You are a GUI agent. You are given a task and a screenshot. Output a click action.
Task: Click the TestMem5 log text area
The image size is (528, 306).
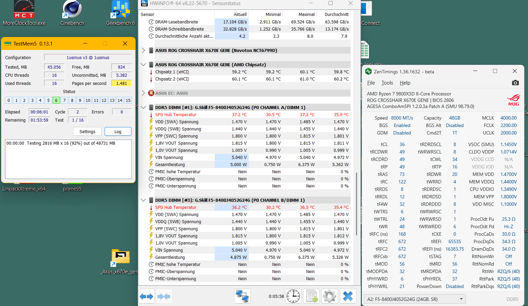[x=68, y=159]
